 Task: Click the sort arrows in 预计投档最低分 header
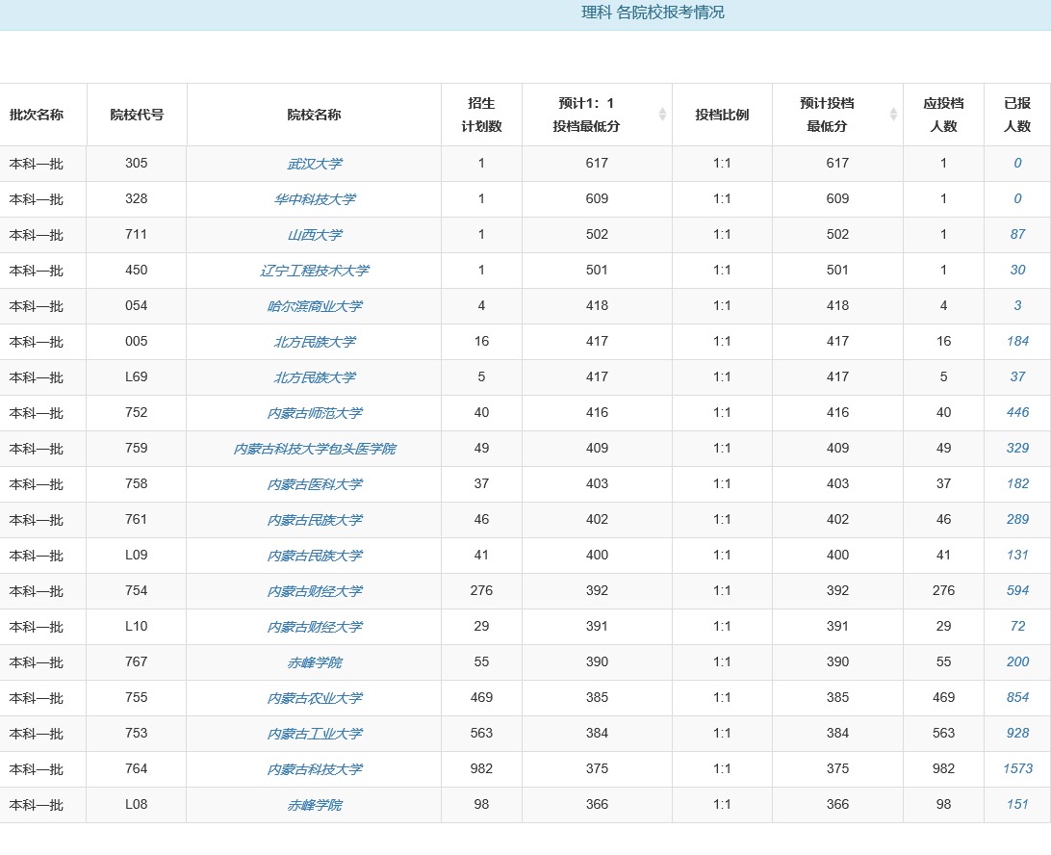pyautogui.click(x=893, y=115)
